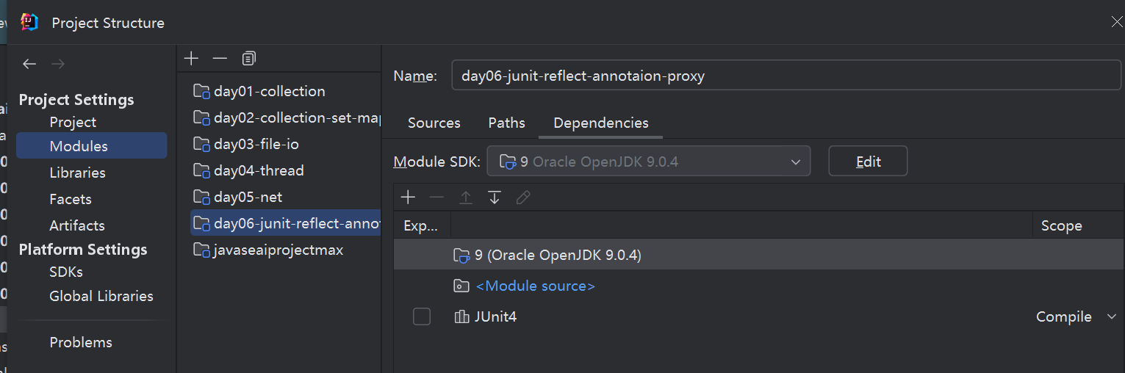Select the day03-file-io module
The height and width of the screenshot is (373, 1125).
[256, 144]
